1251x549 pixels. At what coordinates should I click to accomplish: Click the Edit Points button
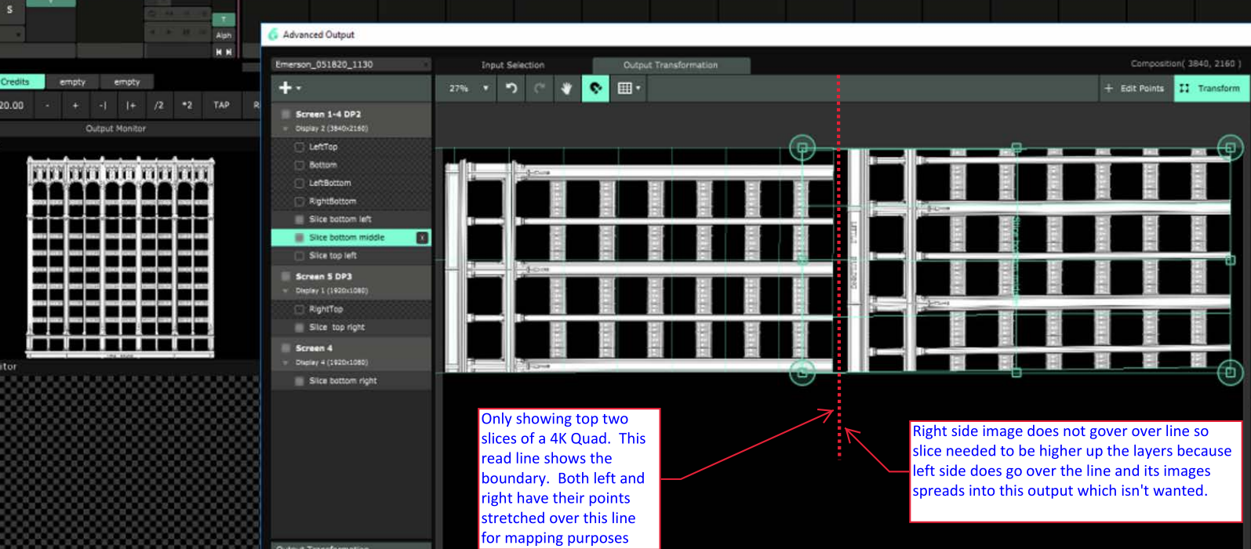click(x=1134, y=89)
